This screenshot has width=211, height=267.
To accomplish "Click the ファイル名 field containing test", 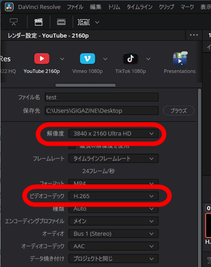I will [x=101, y=97].
